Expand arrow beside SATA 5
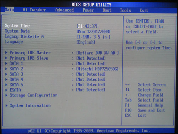Viewport: 178px width, 134px height. [6, 85]
